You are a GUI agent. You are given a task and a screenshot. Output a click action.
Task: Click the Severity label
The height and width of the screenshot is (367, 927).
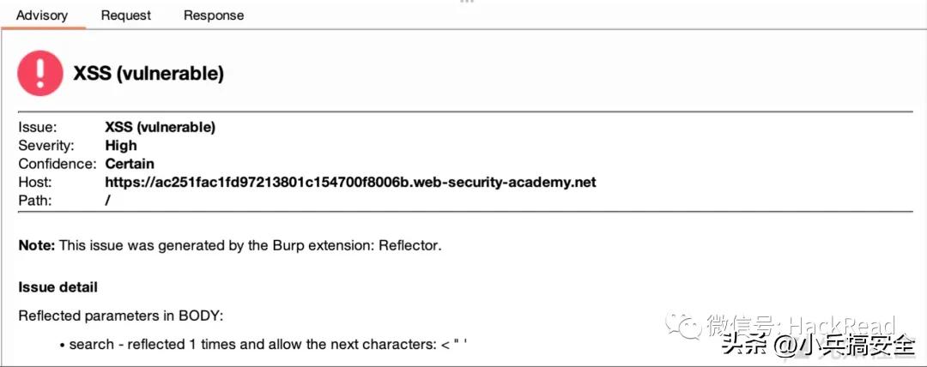point(46,146)
